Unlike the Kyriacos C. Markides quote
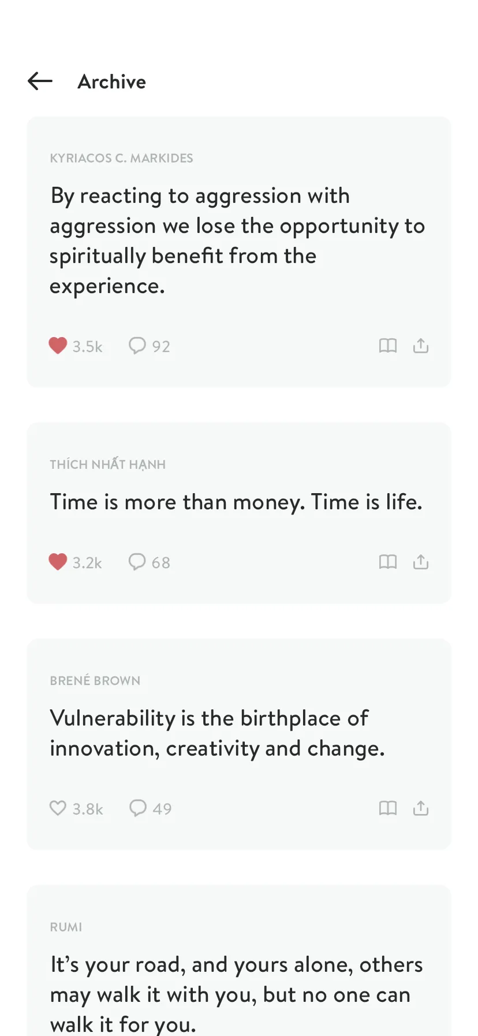 58,346
